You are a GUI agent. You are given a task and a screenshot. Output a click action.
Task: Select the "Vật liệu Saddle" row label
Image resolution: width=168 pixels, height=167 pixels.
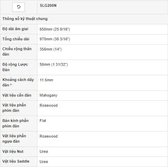tap(16, 161)
